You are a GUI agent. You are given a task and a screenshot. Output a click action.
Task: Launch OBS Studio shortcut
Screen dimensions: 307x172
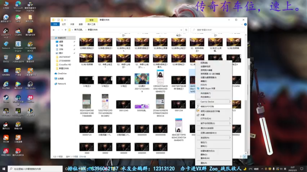coord(30,85)
